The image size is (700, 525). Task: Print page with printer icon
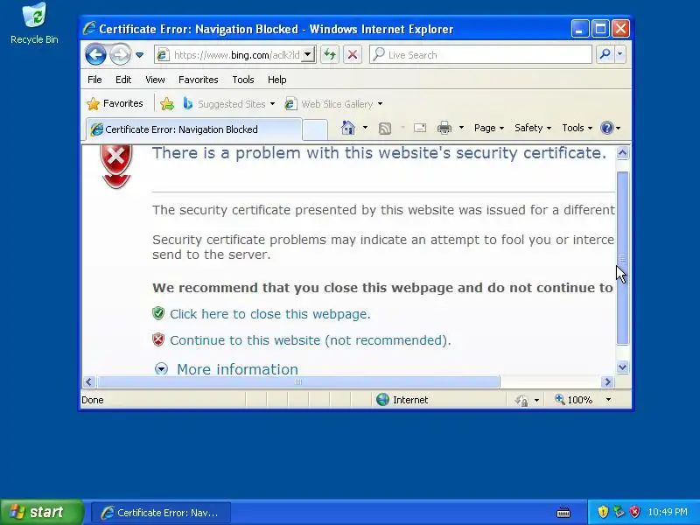(x=444, y=128)
